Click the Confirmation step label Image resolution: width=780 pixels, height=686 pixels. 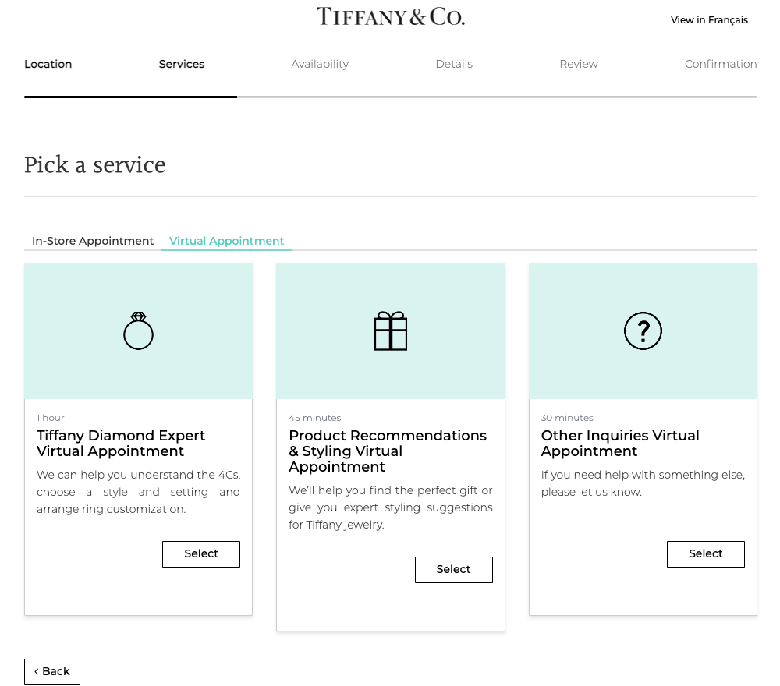point(721,64)
